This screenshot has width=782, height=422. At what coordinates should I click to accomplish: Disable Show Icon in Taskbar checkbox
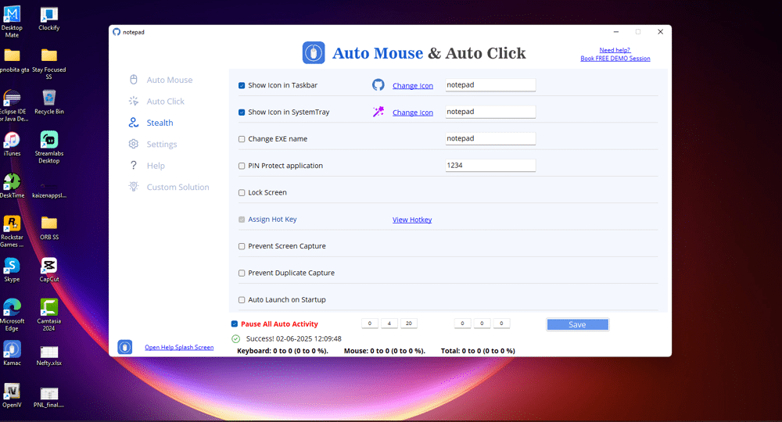(242, 85)
